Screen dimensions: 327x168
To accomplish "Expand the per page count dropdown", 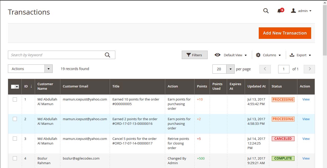I will point(230,69).
